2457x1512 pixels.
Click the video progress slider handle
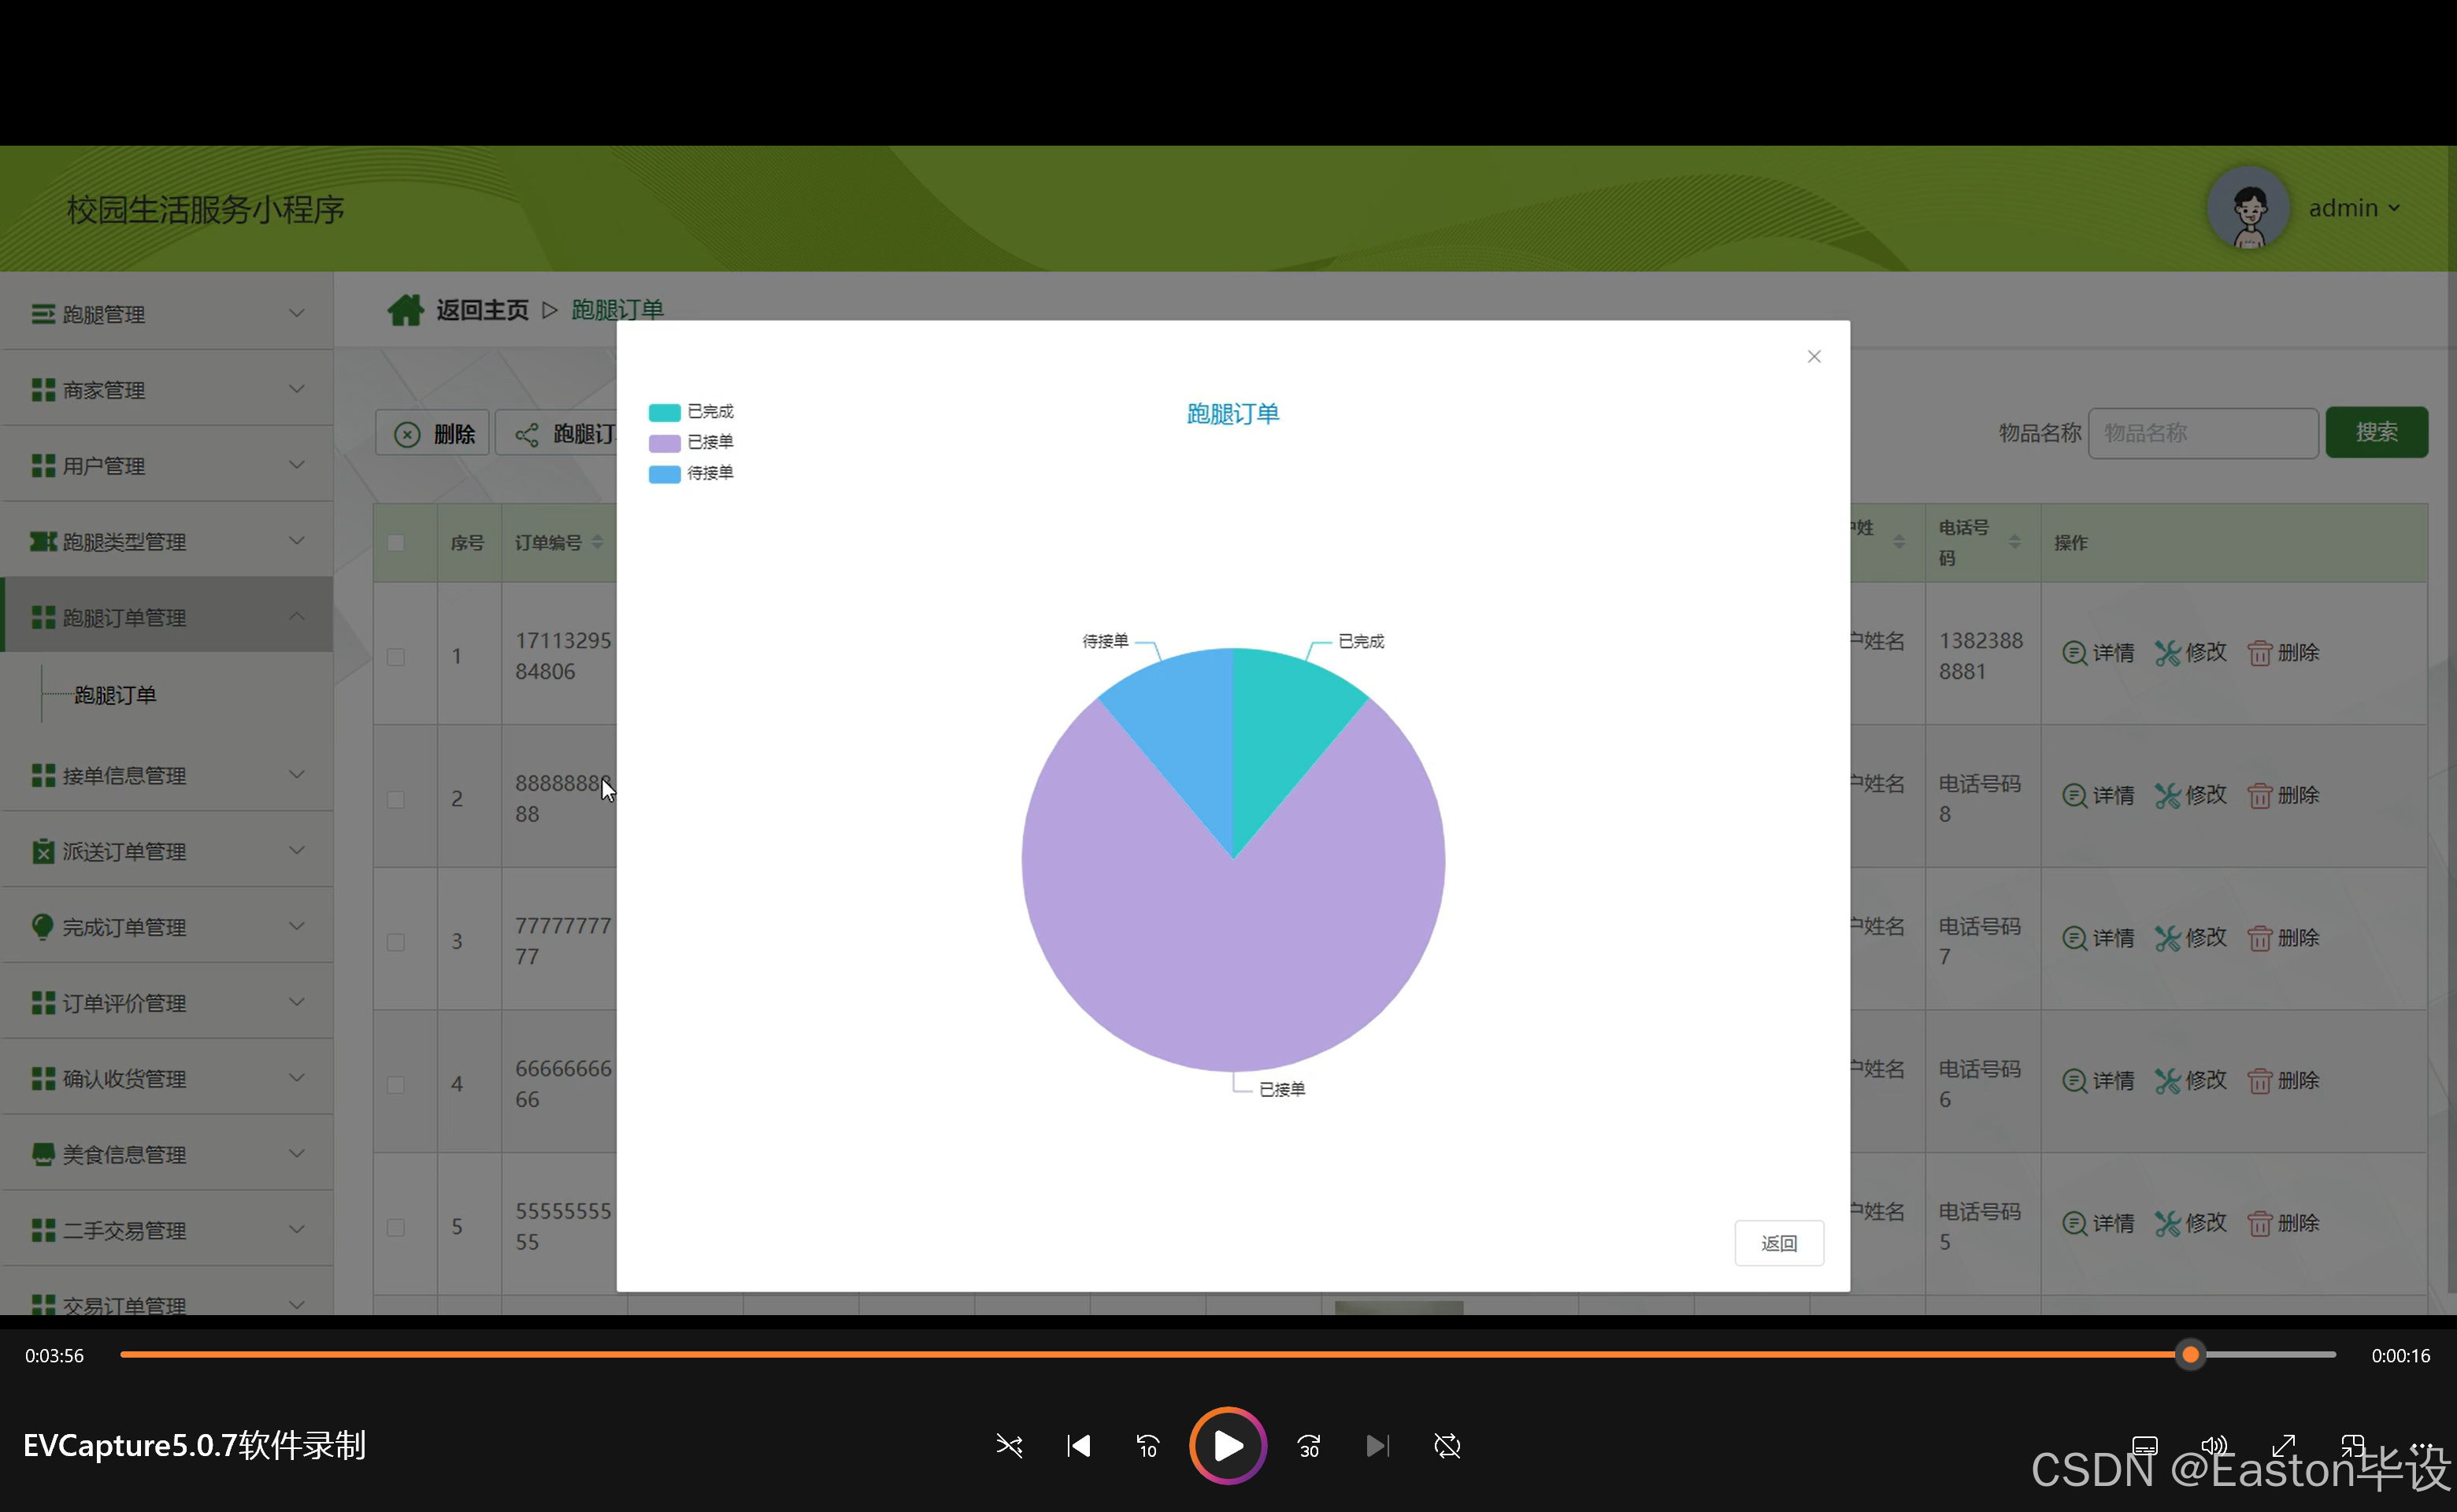tap(2190, 1355)
